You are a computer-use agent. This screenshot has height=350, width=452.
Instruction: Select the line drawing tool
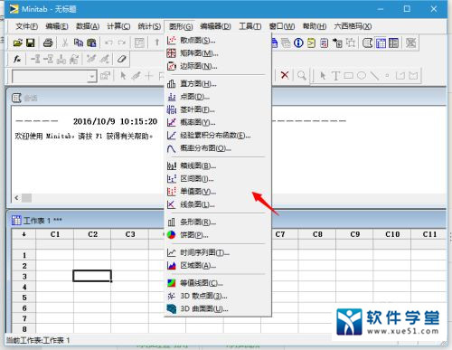374,75
